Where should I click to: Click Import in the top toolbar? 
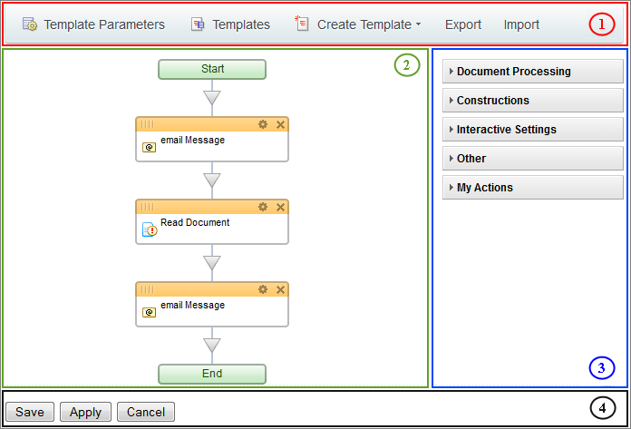pyautogui.click(x=521, y=24)
